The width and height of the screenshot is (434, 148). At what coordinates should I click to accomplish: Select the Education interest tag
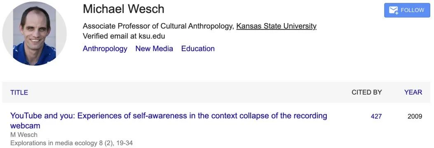[x=198, y=49]
